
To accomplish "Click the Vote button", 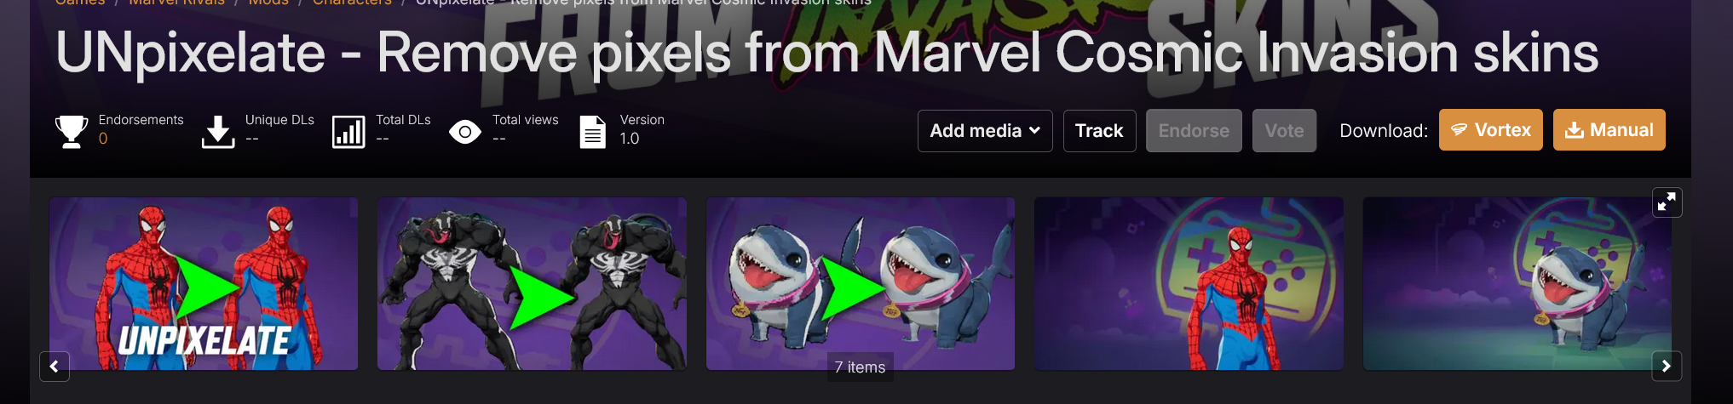I will tap(1284, 131).
